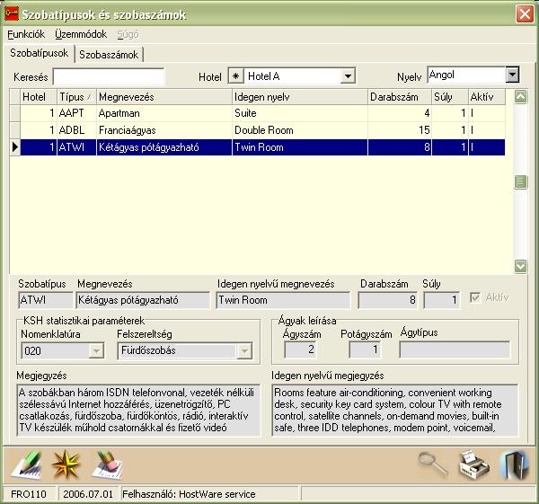Open the Üzemmódok menu
The width and height of the screenshot is (539, 504).
pyautogui.click(x=81, y=34)
